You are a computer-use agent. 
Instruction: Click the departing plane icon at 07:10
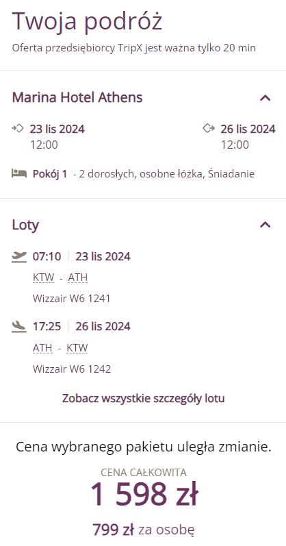click(19, 257)
